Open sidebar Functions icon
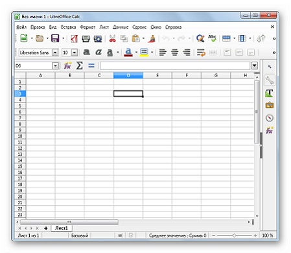This screenshot has height=253, width=291. click(x=270, y=130)
